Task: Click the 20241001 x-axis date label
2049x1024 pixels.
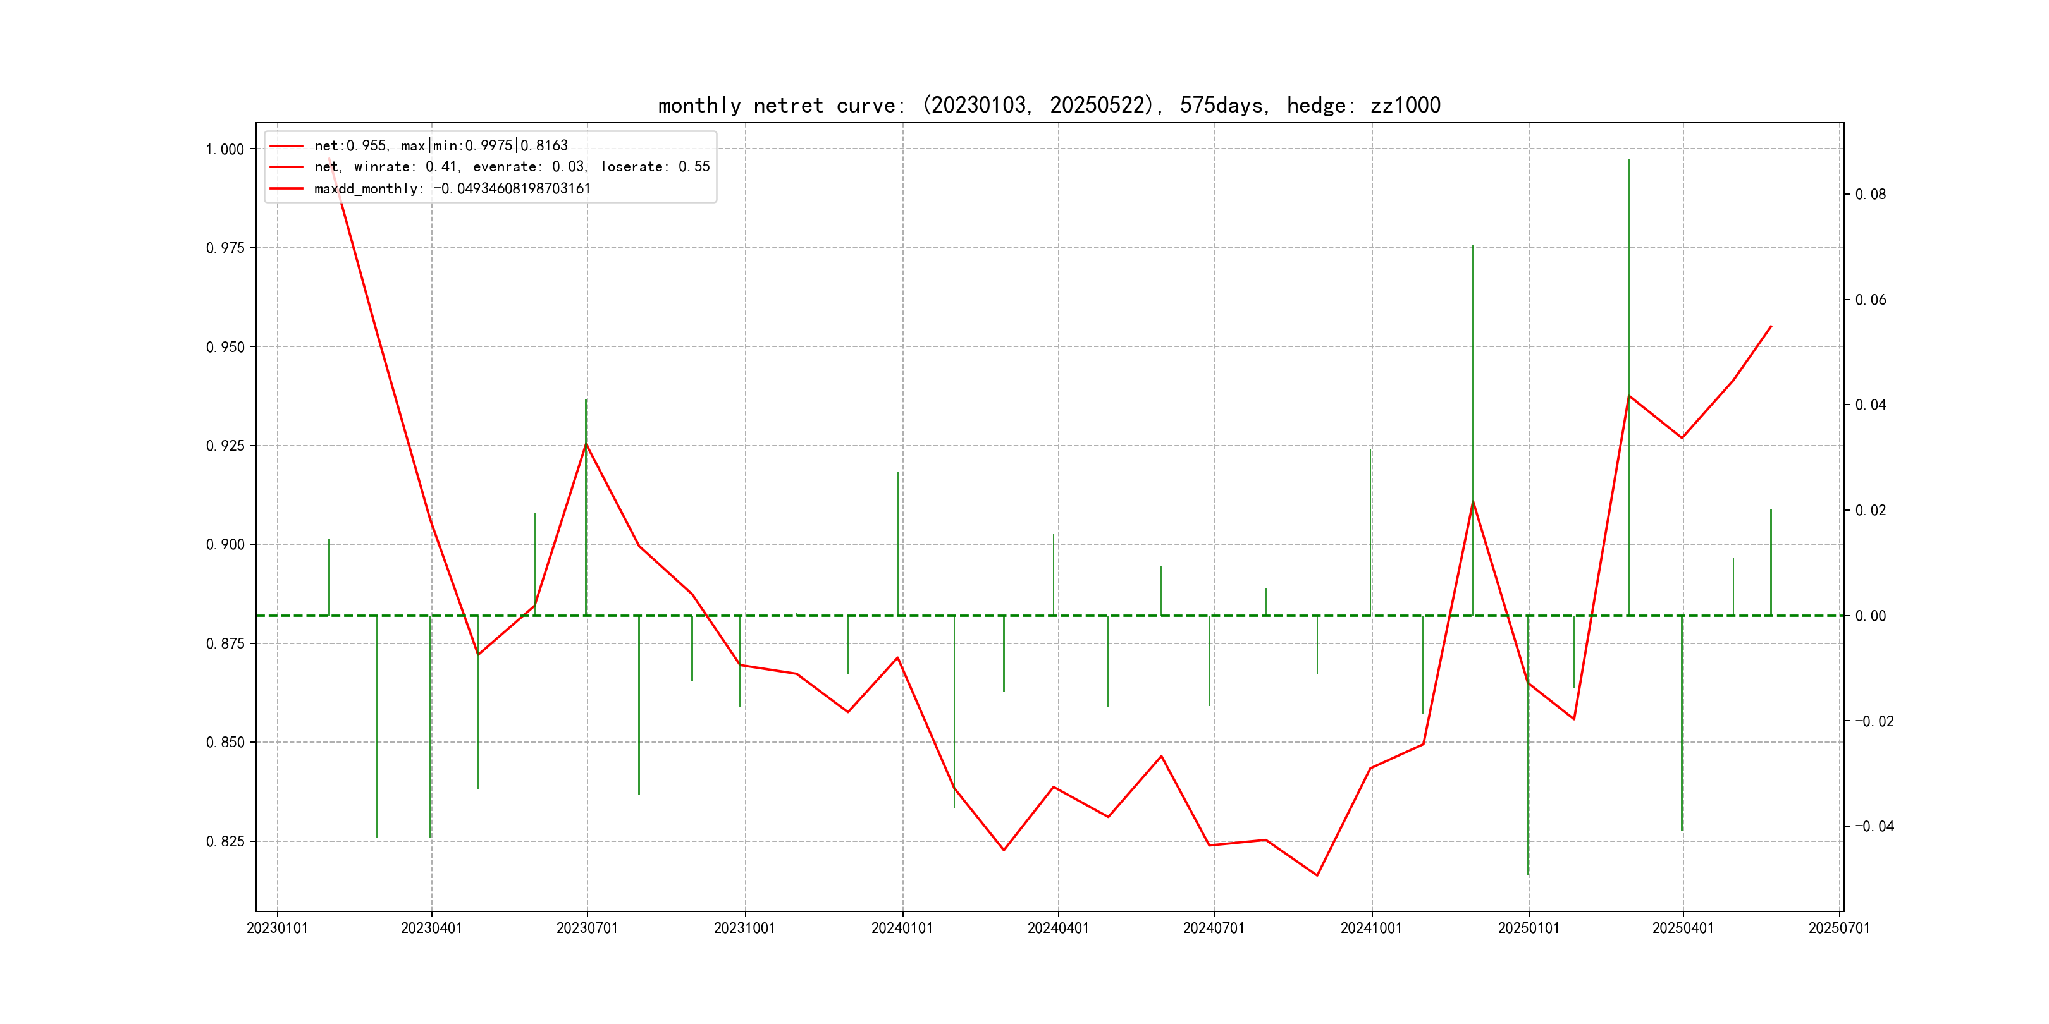Action: point(1371,928)
